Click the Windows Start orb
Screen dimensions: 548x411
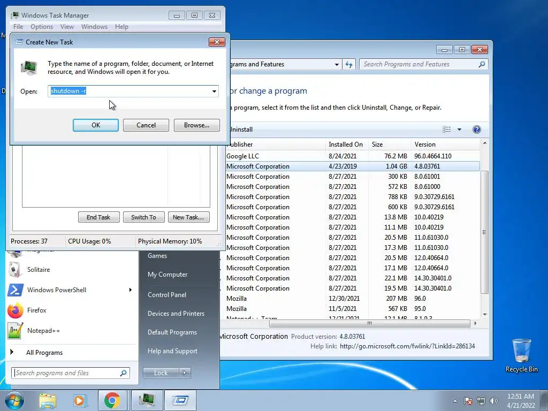tap(14, 400)
